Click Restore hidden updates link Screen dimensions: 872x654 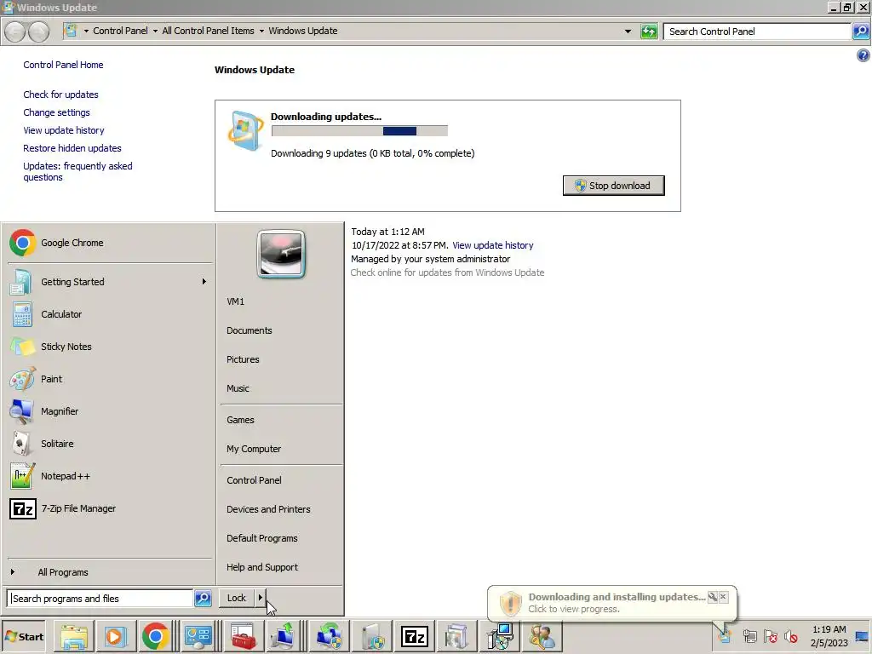click(72, 148)
